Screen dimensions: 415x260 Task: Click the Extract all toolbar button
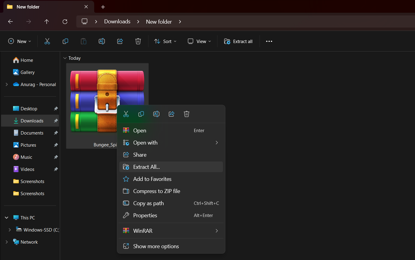(x=238, y=41)
